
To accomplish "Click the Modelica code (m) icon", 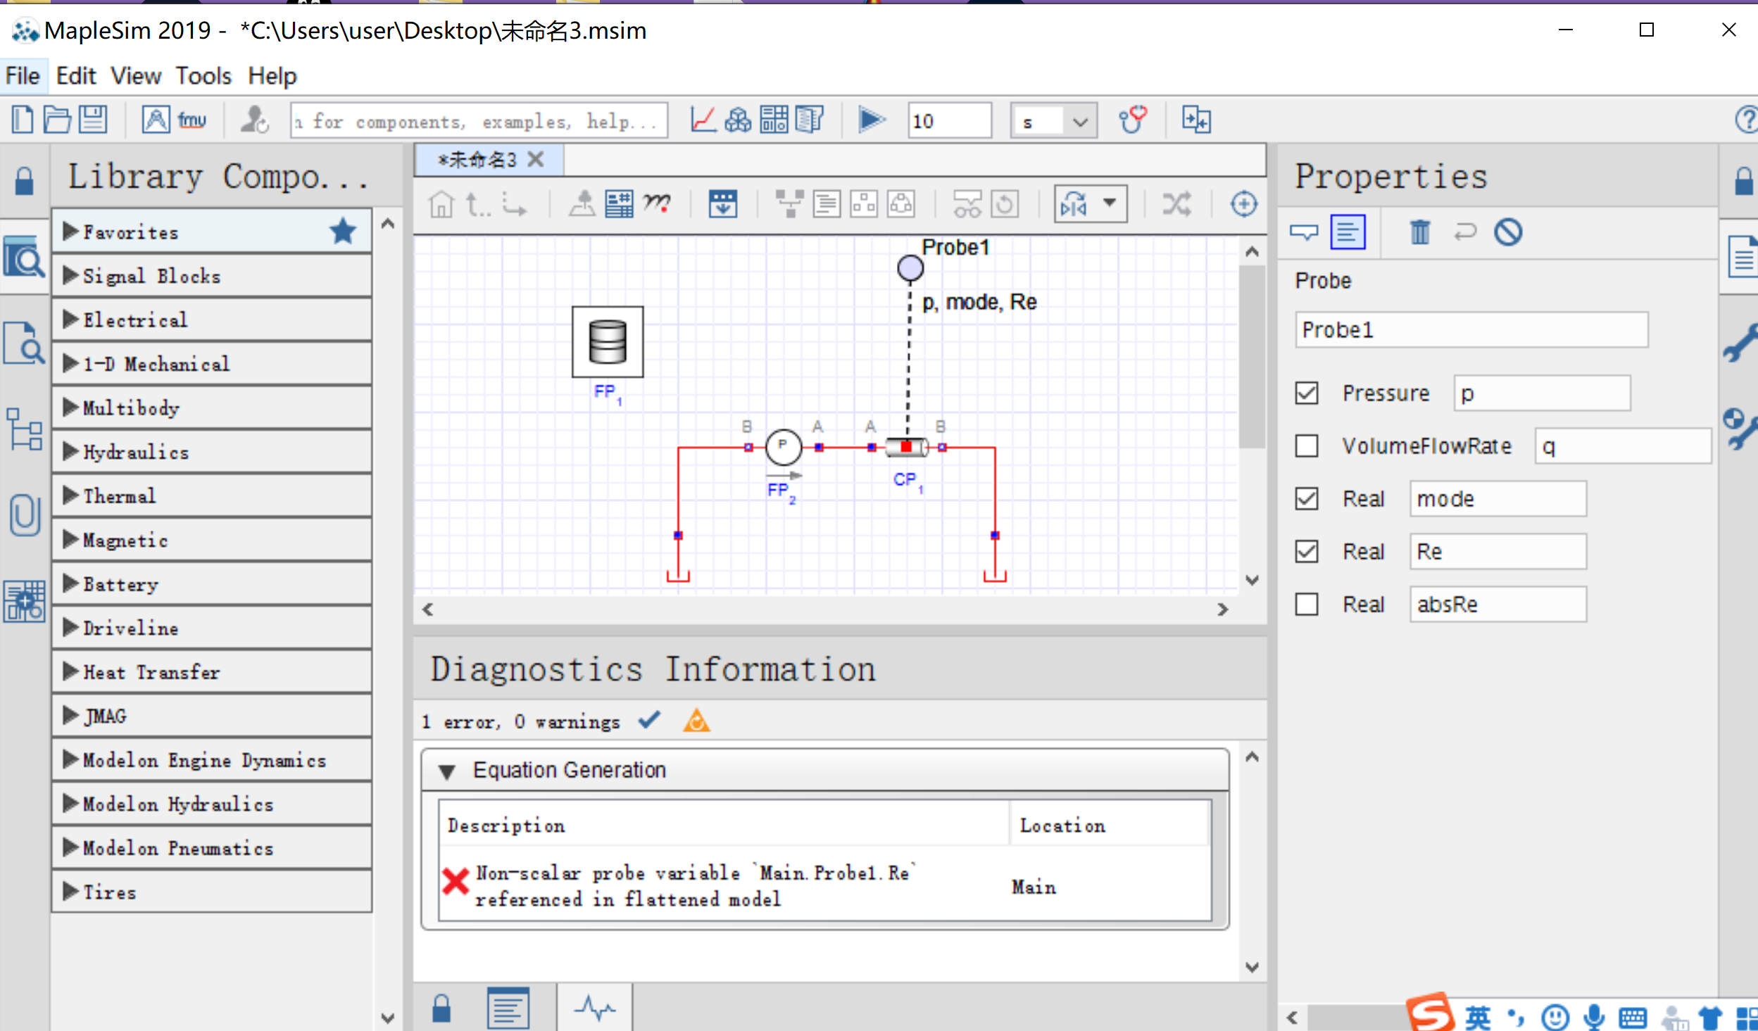I will point(657,203).
